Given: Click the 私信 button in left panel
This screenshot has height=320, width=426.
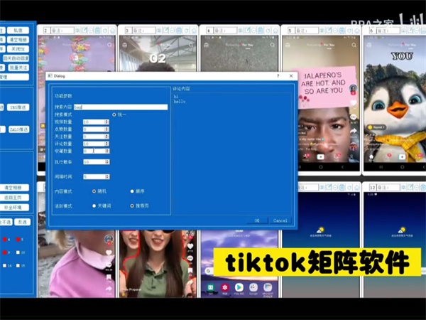Looking at the screenshot, I should pos(18,30).
